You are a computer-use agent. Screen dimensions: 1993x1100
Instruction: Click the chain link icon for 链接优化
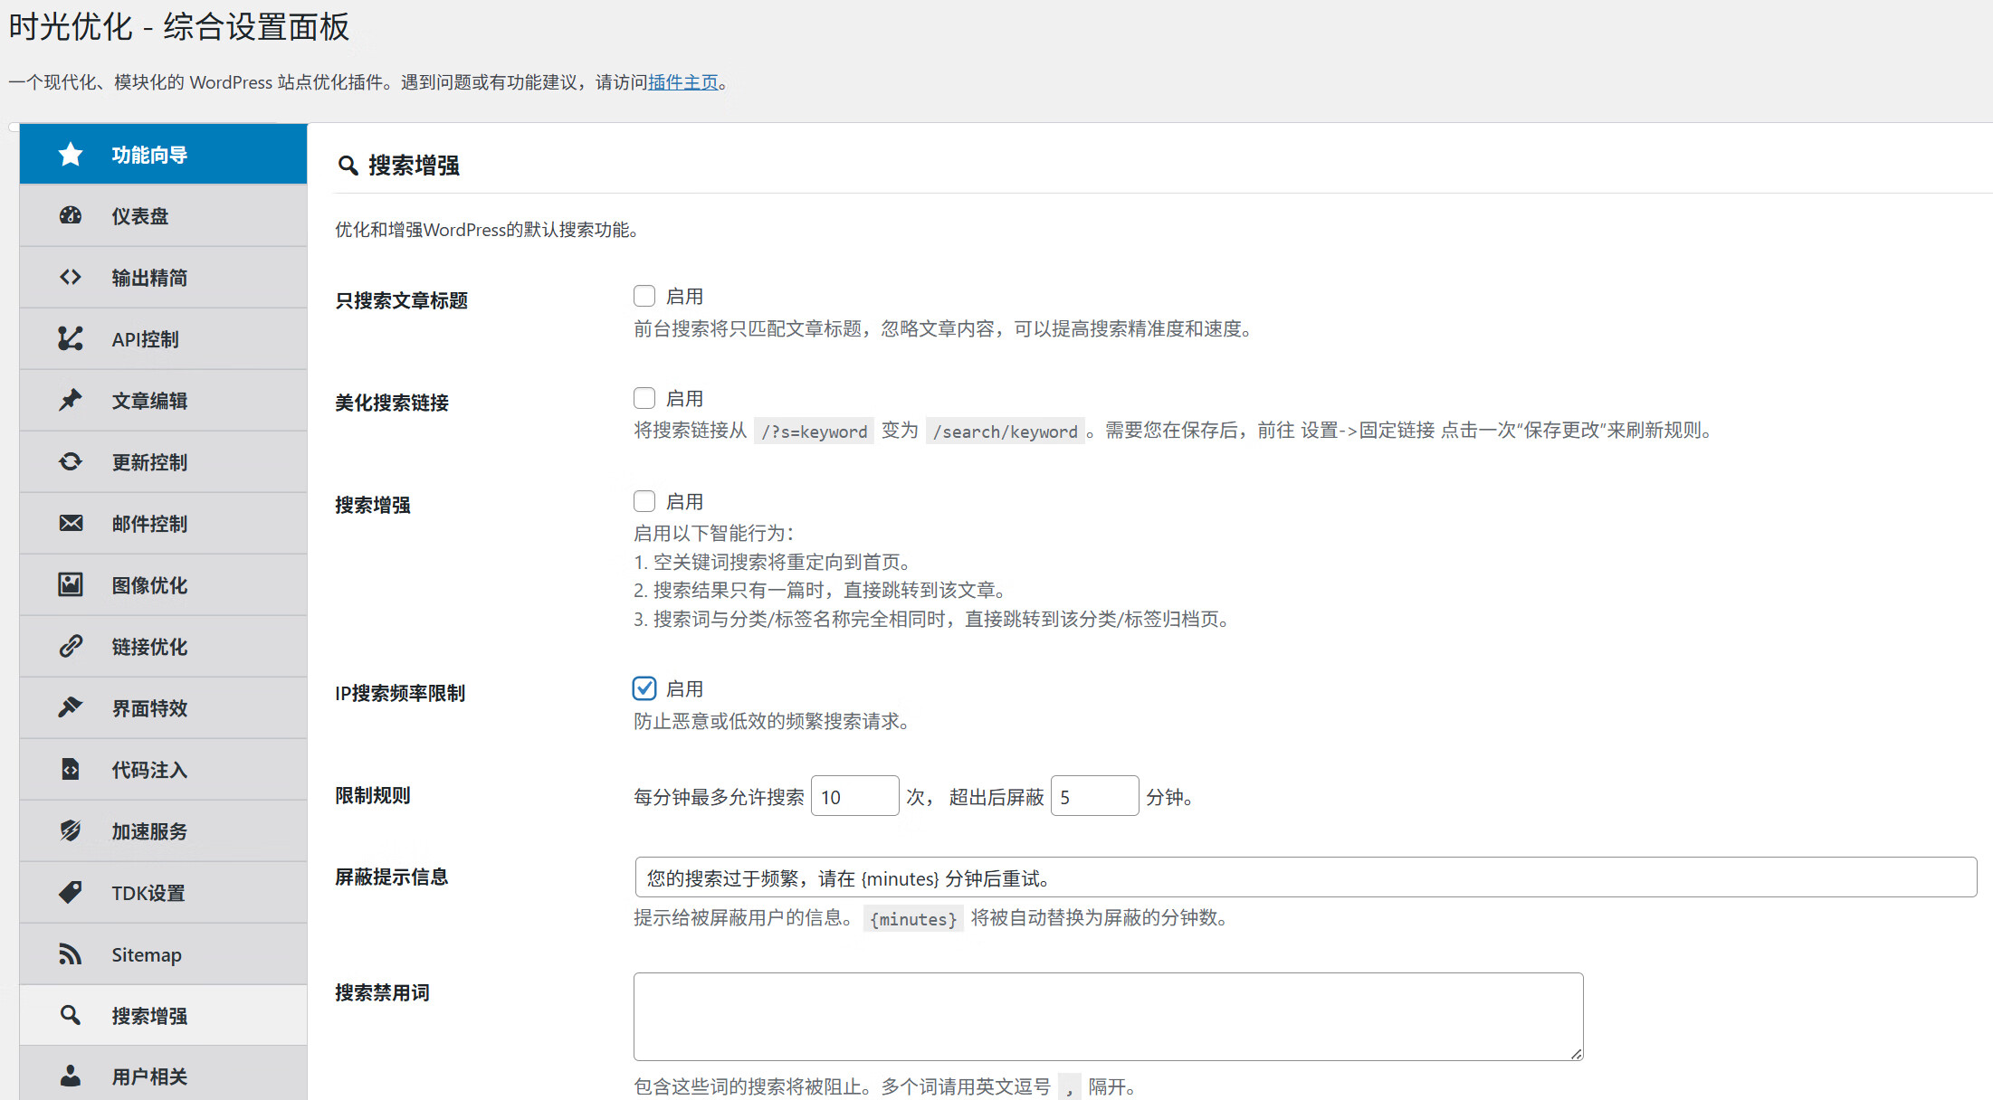tap(71, 646)
